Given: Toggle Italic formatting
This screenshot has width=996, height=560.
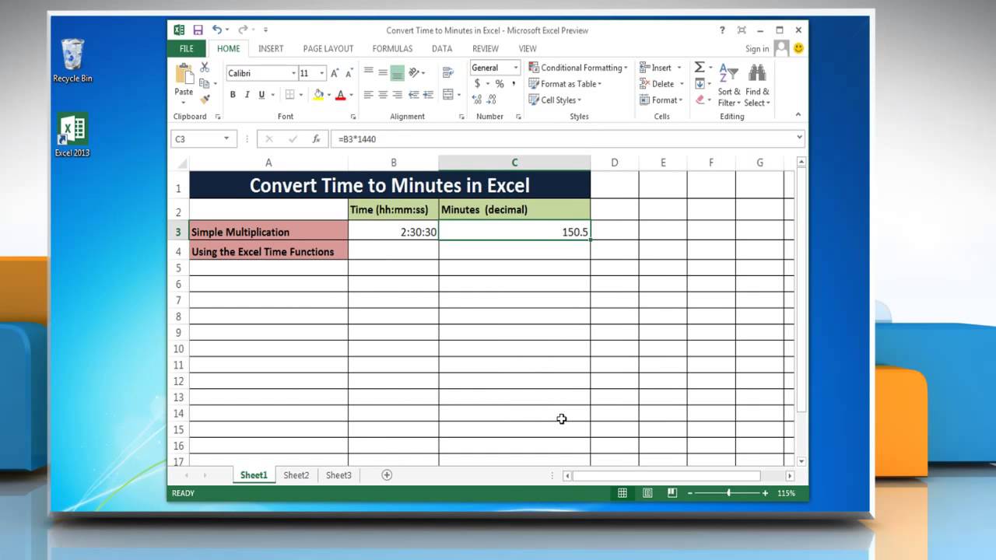Looking at the screenshot, I should point(247,95).
